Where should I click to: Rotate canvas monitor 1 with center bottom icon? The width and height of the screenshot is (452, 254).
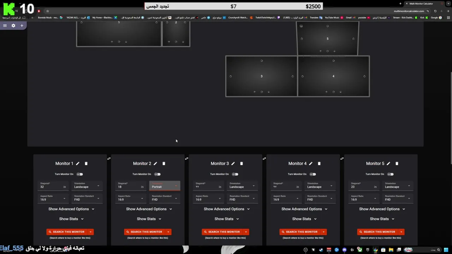[x=119, y=42]
